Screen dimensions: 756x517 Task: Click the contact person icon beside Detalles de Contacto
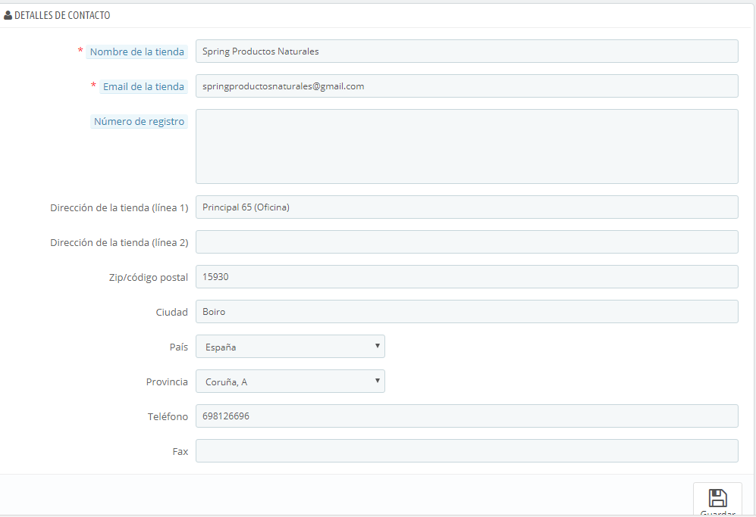[x=8, y=15]
